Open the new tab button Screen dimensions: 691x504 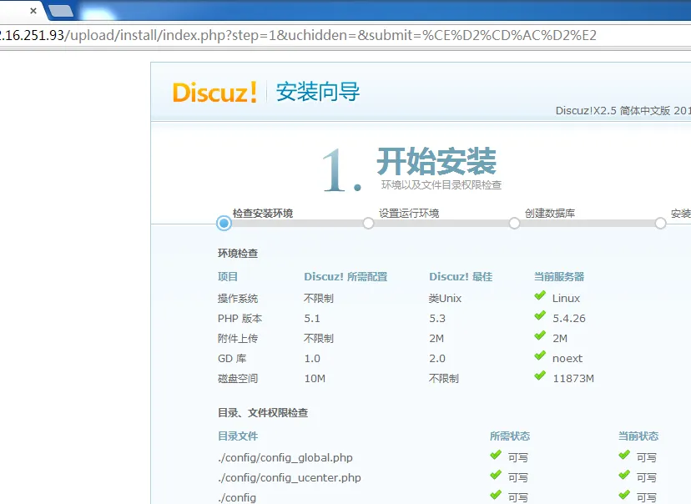(61, 11)
